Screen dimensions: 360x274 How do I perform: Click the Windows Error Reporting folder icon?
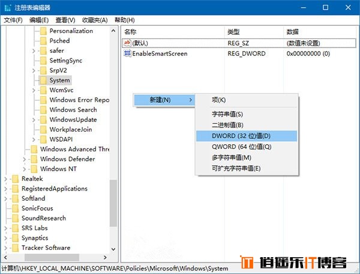click(43, 100)
